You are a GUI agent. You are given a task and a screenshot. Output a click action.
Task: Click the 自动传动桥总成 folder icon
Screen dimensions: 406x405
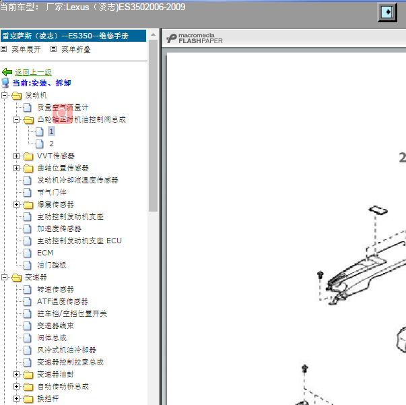[28, 387]
